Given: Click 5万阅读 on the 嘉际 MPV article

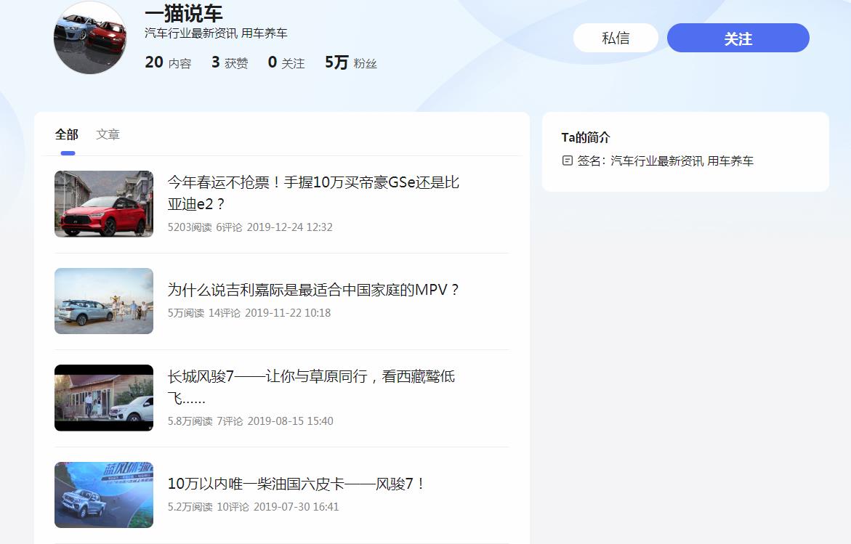Looking at the screenshot, I should tap(185, 313).
